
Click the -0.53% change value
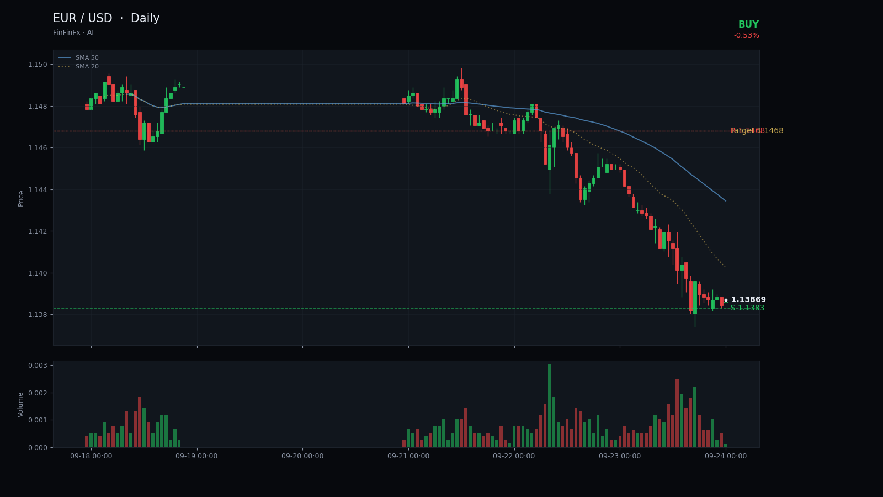click(x=746, y=36)
